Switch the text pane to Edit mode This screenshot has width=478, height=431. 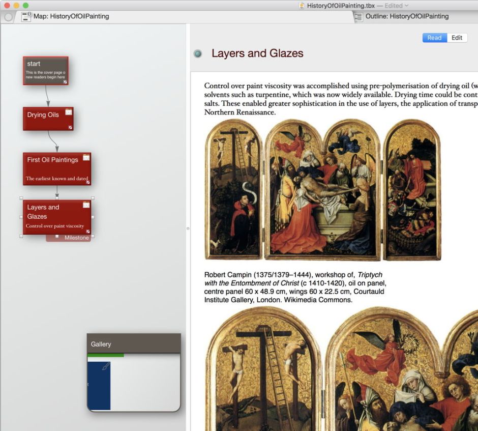[x=457, y=38]
